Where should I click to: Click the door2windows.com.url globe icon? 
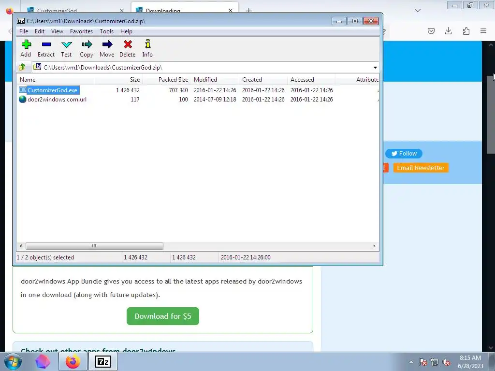click(22, 100)
